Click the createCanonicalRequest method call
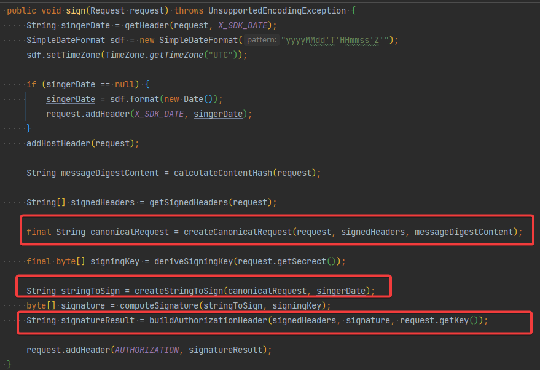Viewport: 540px width, 370px height. [238, 232]
